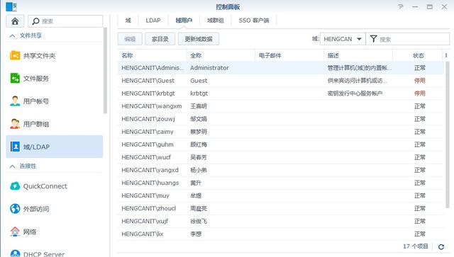Open the column options menu at header right edge
Screen dimensions: 454x257
(x=446, y=55)
